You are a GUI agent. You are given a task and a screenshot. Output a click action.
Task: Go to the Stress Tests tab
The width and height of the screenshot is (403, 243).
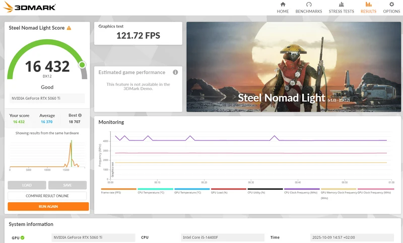[x=342, y=8]
